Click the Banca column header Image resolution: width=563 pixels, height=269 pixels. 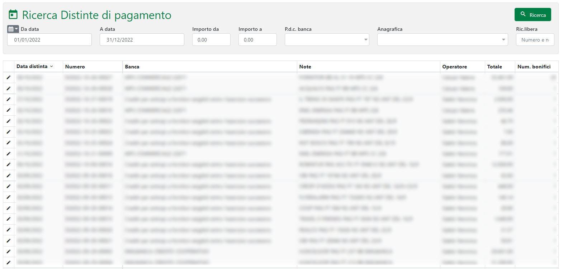[x=132, y=67]
